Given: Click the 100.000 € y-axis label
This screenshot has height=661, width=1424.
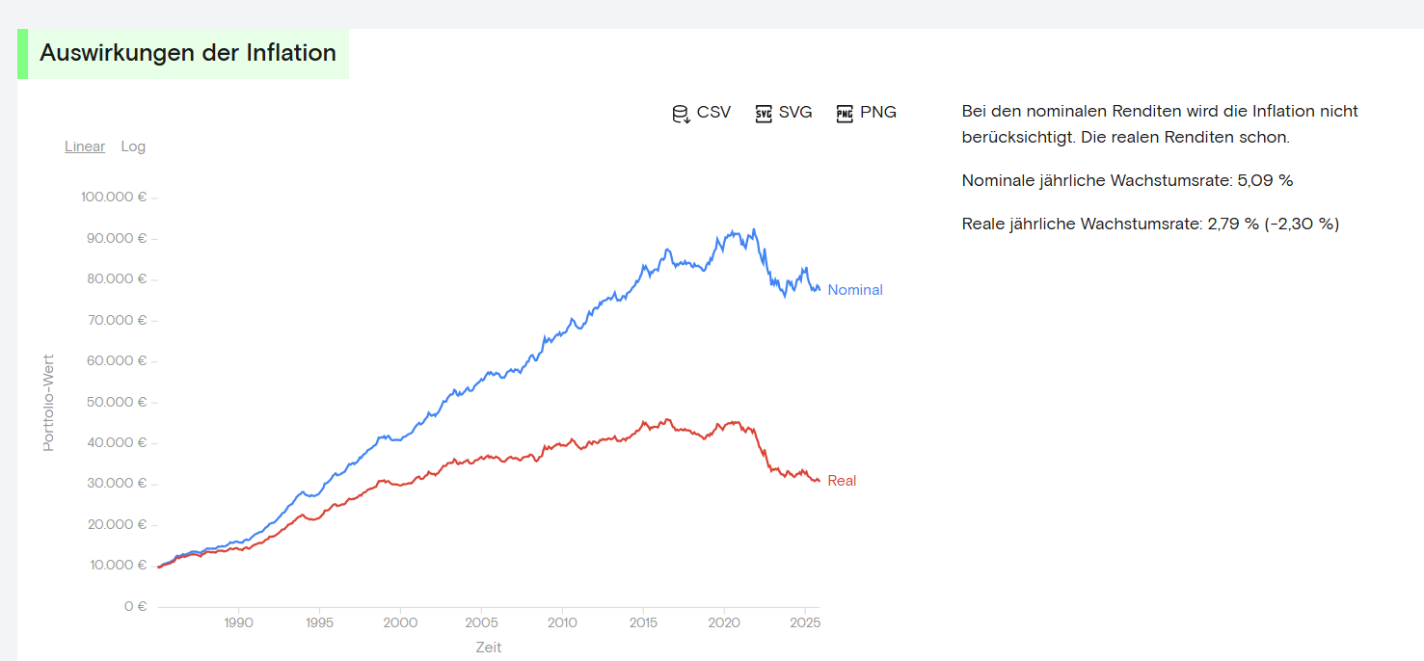Looking at the screenshot, I should (x=114, y=198).
